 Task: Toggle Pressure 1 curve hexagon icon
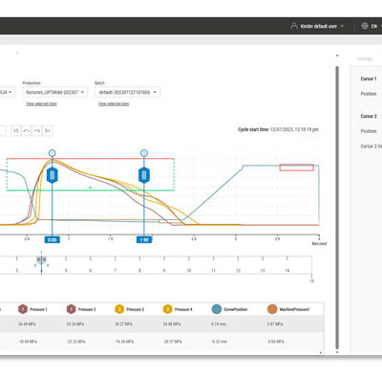(x=23, y=309)
